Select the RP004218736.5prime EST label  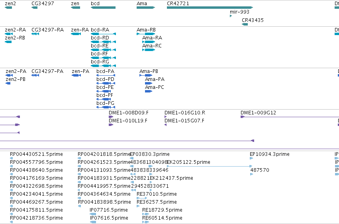pos(36,218)
